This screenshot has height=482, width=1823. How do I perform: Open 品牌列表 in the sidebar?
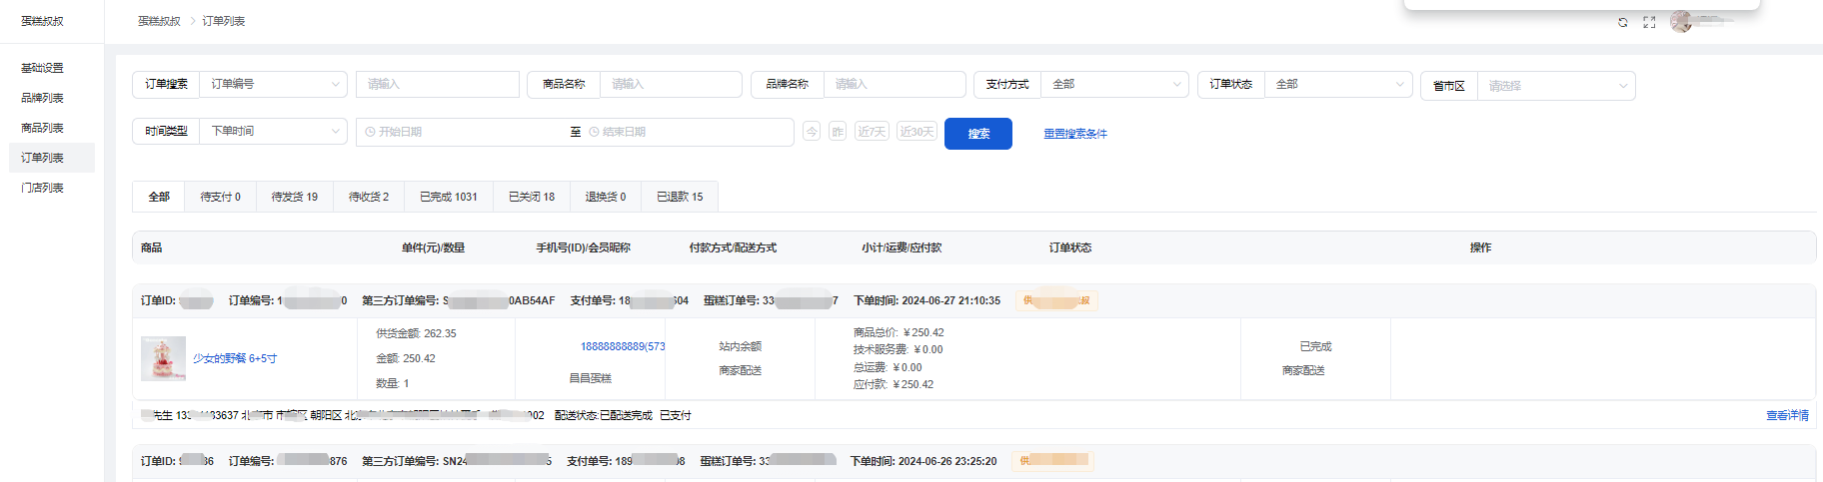click(43, 98)
